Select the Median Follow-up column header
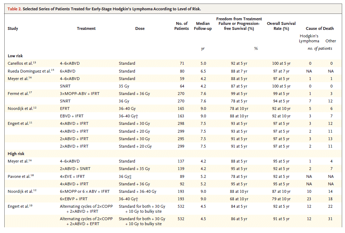Viewport: 345px width, 233px height. (203, 26)
